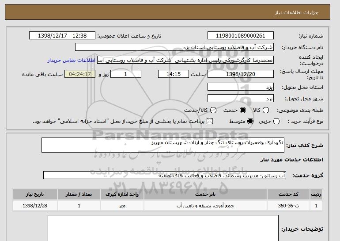Click the request creator field
The image size is (340, 241).
pyautogui.click(x=185, y=60)
